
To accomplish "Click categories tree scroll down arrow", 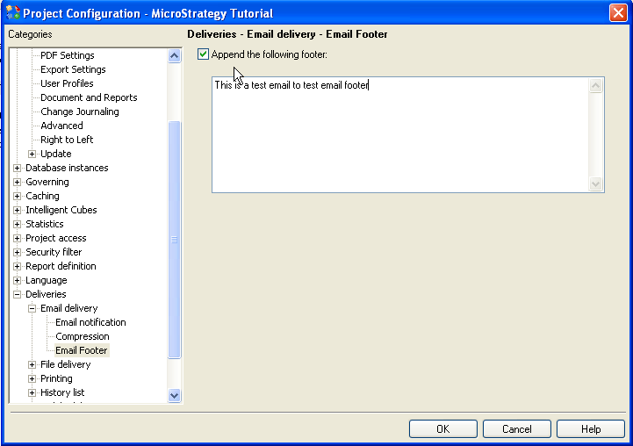I will coord(175,396).
